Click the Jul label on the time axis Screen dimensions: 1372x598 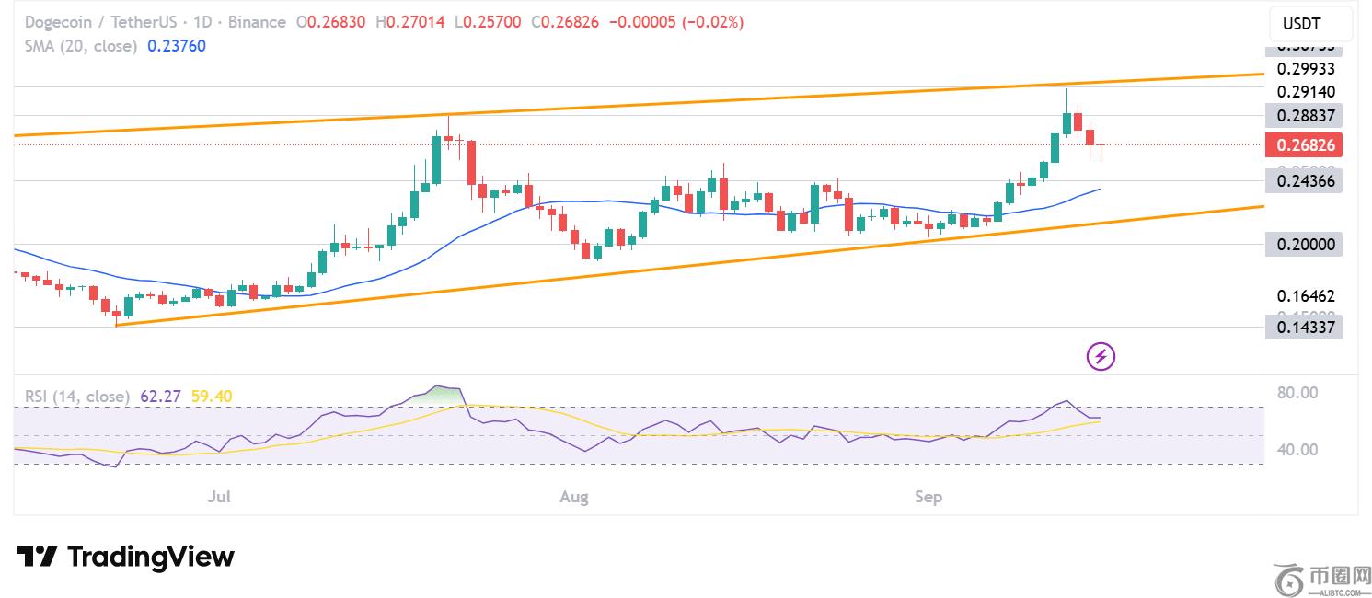[x=219, y=498]
